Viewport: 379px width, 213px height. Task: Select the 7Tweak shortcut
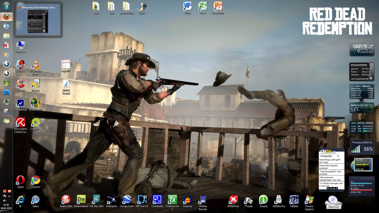(248, 201)
